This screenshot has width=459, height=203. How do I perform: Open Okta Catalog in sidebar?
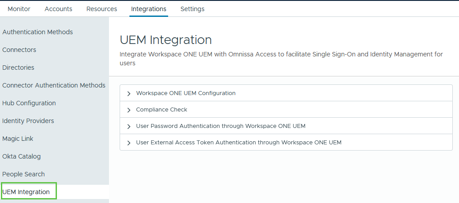[21, 156]
